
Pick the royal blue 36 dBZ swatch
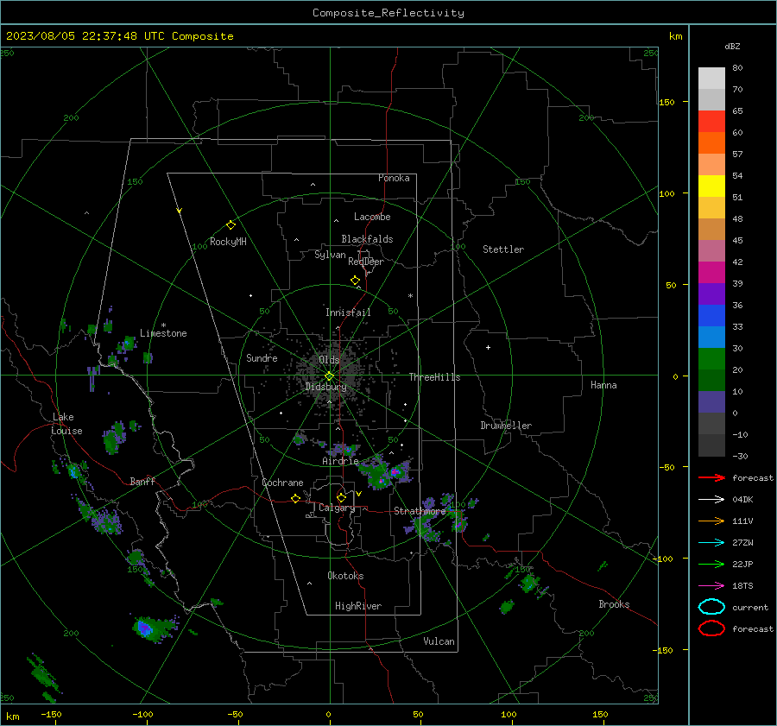coord(711,316)
